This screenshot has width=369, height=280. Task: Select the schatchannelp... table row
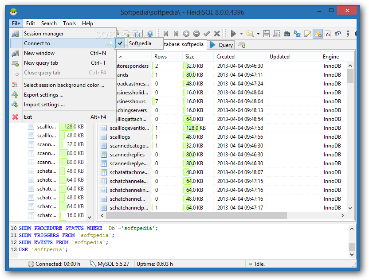222,208
